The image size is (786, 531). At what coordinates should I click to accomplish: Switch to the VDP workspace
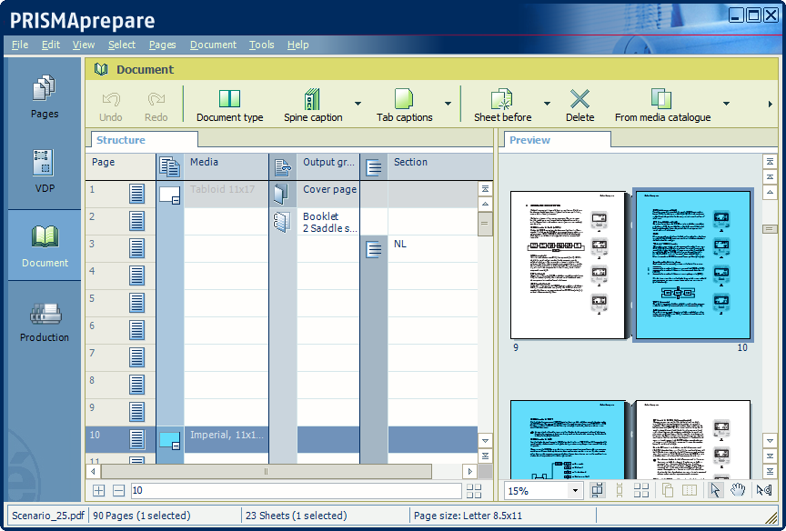pyautogui.click(x=45, y=171)
